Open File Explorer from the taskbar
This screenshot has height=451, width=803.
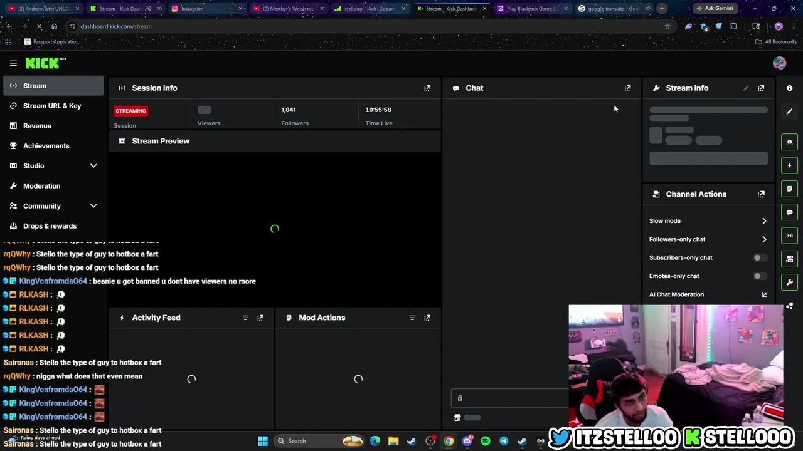click(393, 441)
